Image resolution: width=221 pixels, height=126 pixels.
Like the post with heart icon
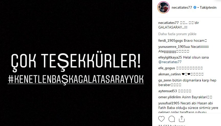click(x=161, y=119)
